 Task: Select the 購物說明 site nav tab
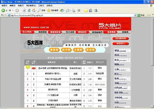click(x=82, y=32)
